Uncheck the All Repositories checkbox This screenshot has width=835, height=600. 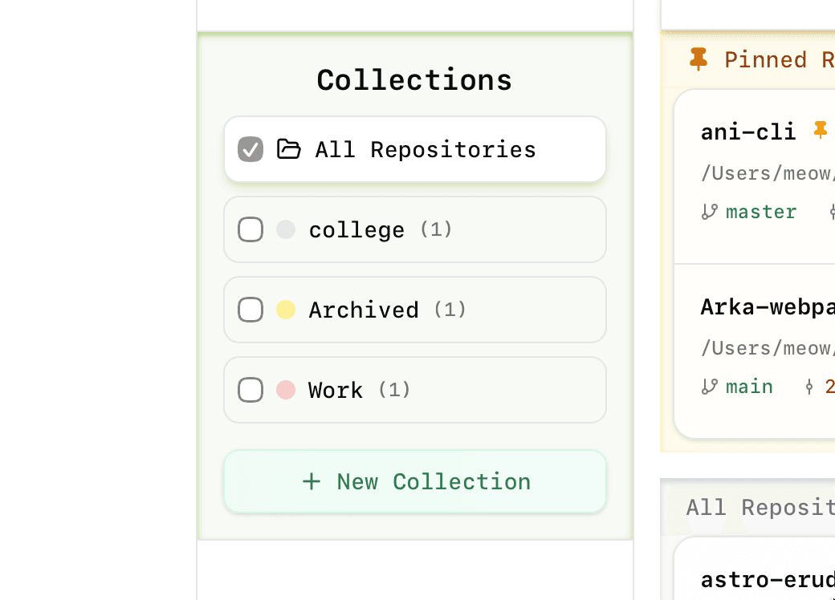pyautogui.click(x=250, y=149)
